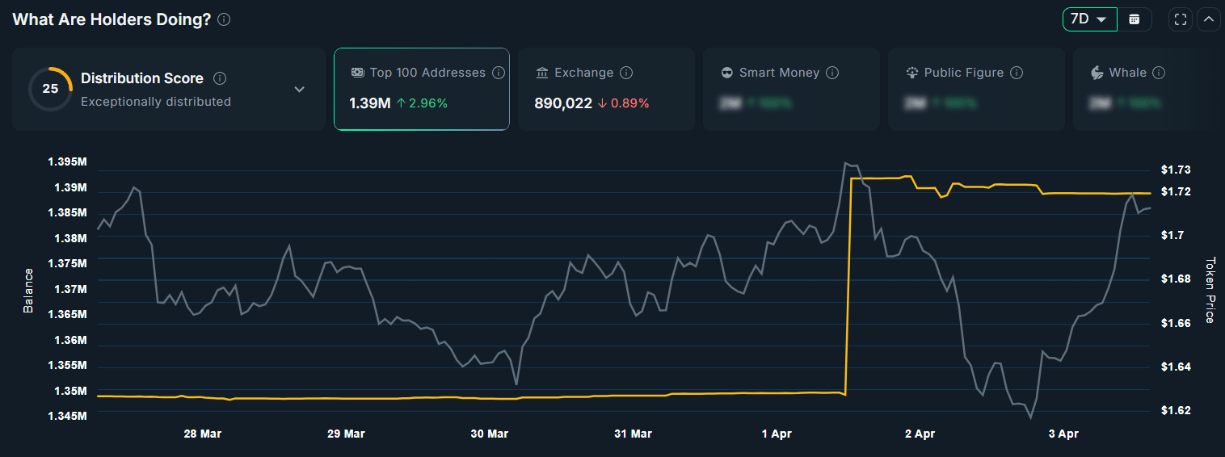Select the Whale holder card
1225x457 pixels.
1147,89
